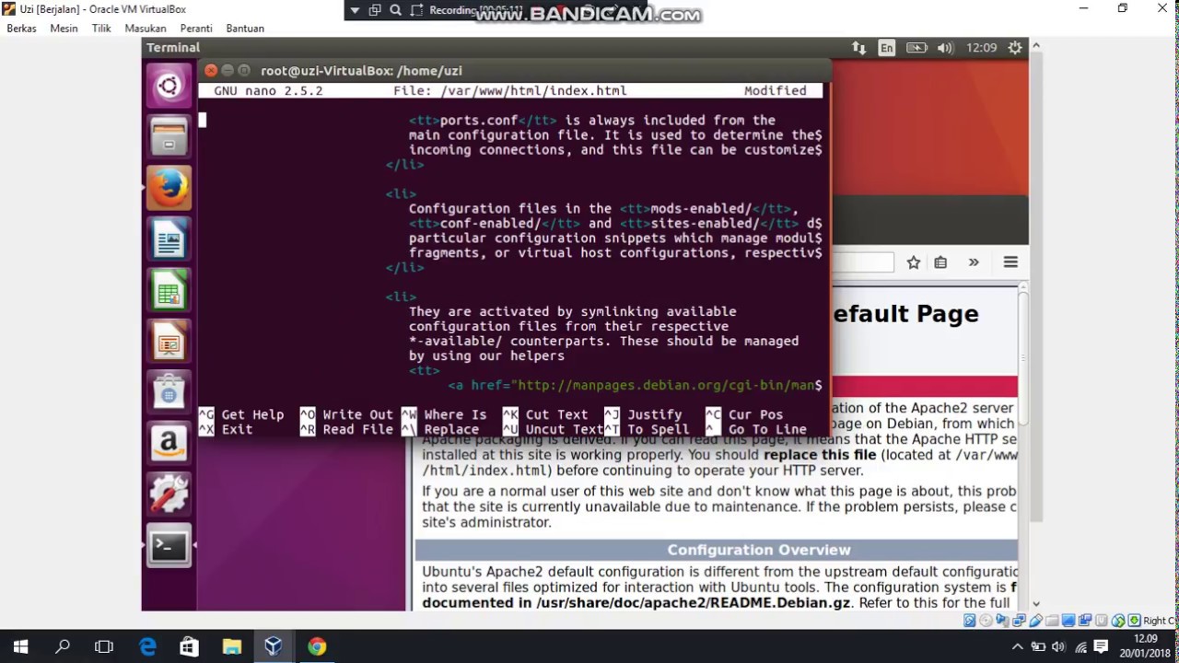The width and height of the screenshot is (1179, 663).
Task: Click Configuration Overview heading in Firefox
Action: point(759,550)
